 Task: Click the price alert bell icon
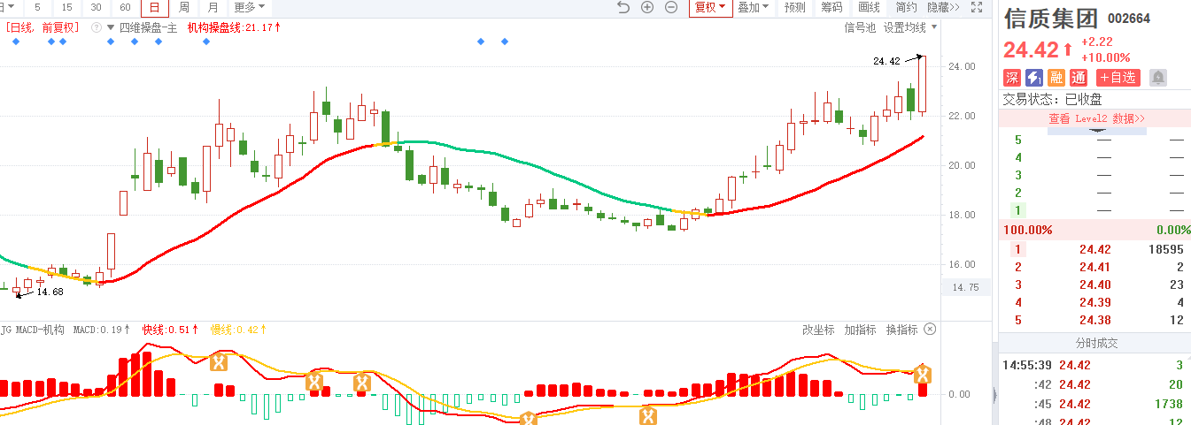pos(1157,78)
